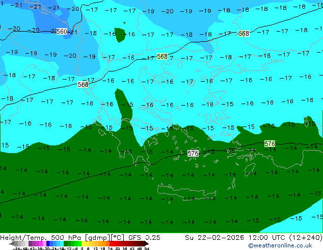Select the bright red legend swatch above 24
323x250 pixels.
111,243
